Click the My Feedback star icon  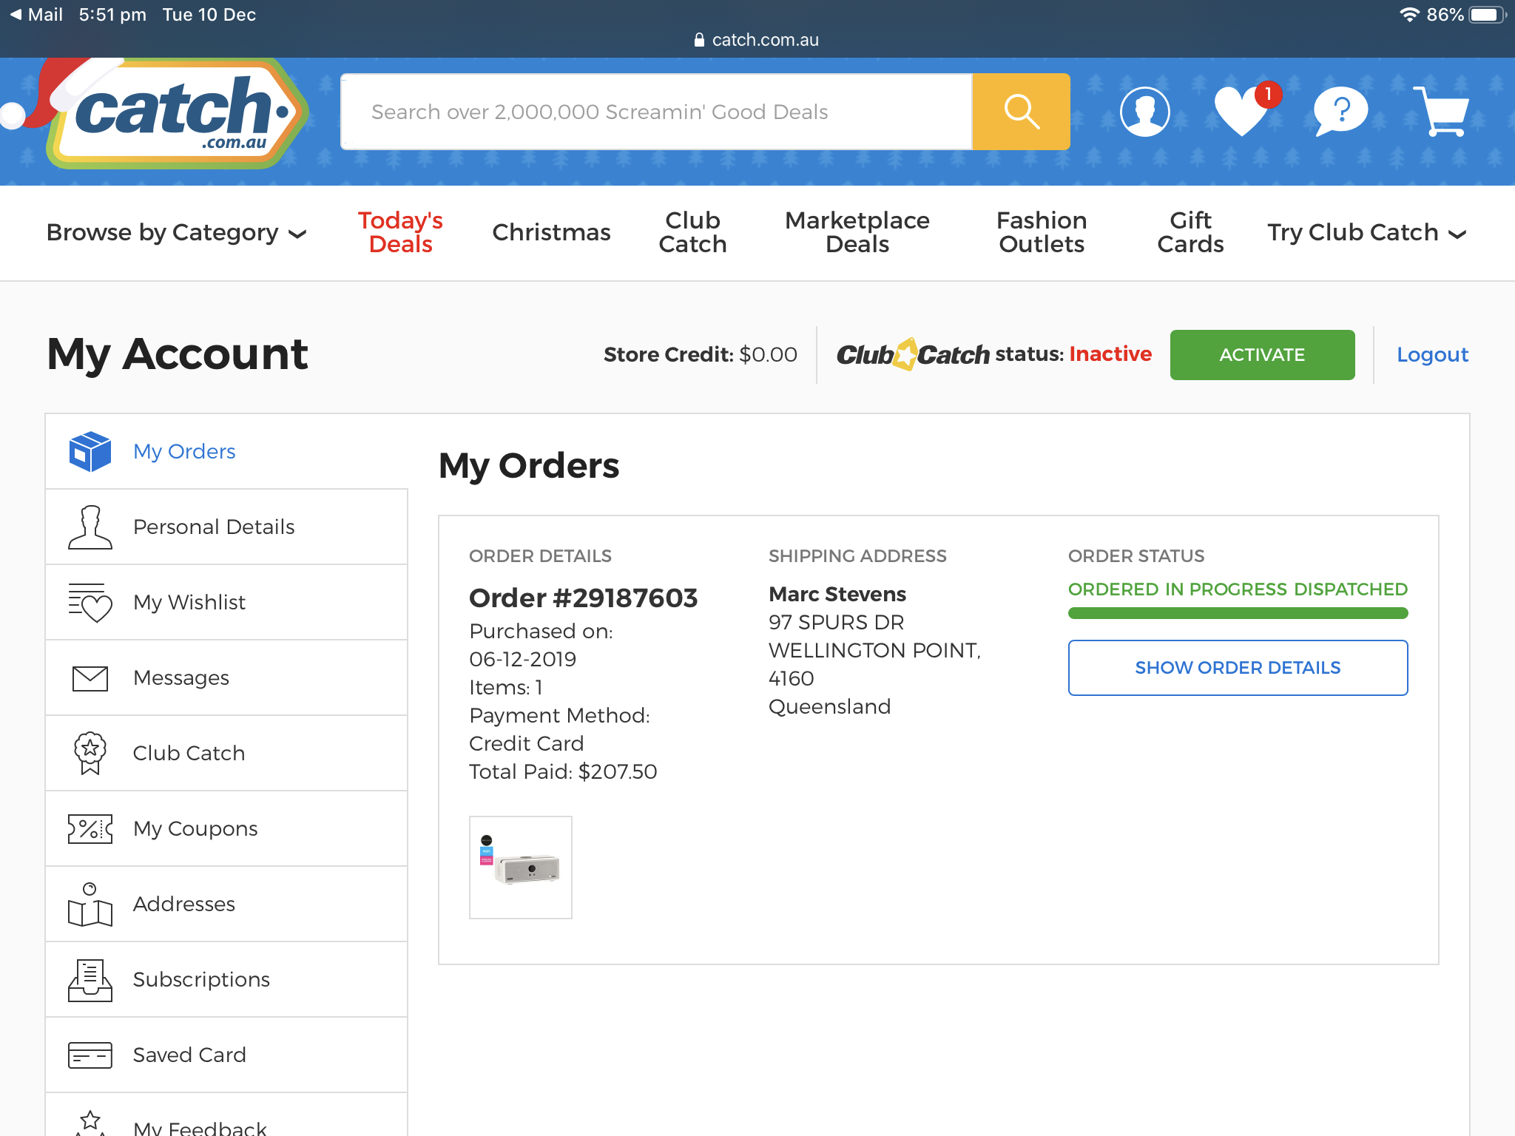pyautogui.click(x=90, y=1123)
